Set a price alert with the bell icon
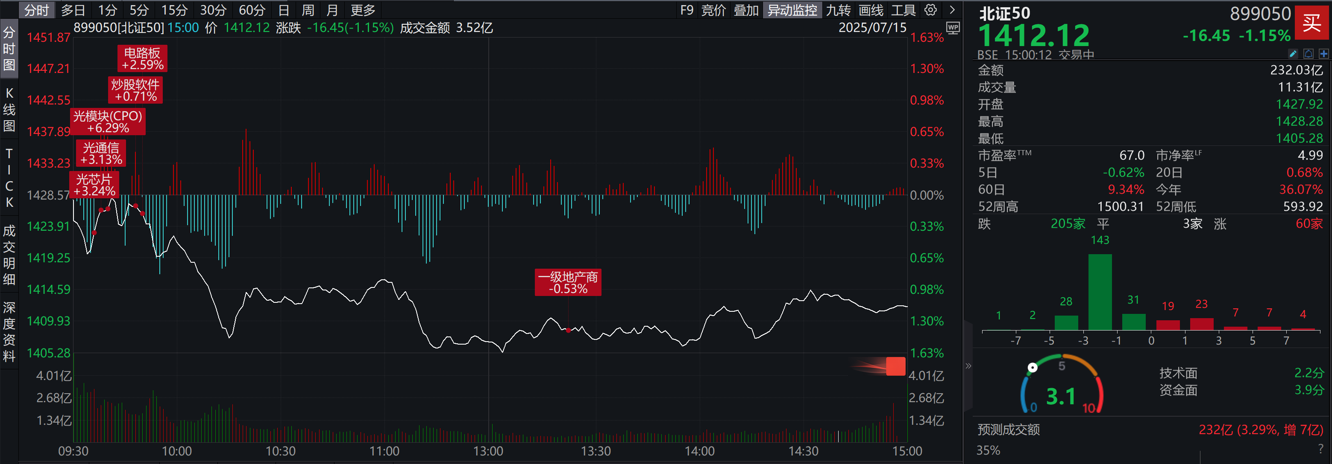Screen dimensions: 1332x464 click(1308, 54)
